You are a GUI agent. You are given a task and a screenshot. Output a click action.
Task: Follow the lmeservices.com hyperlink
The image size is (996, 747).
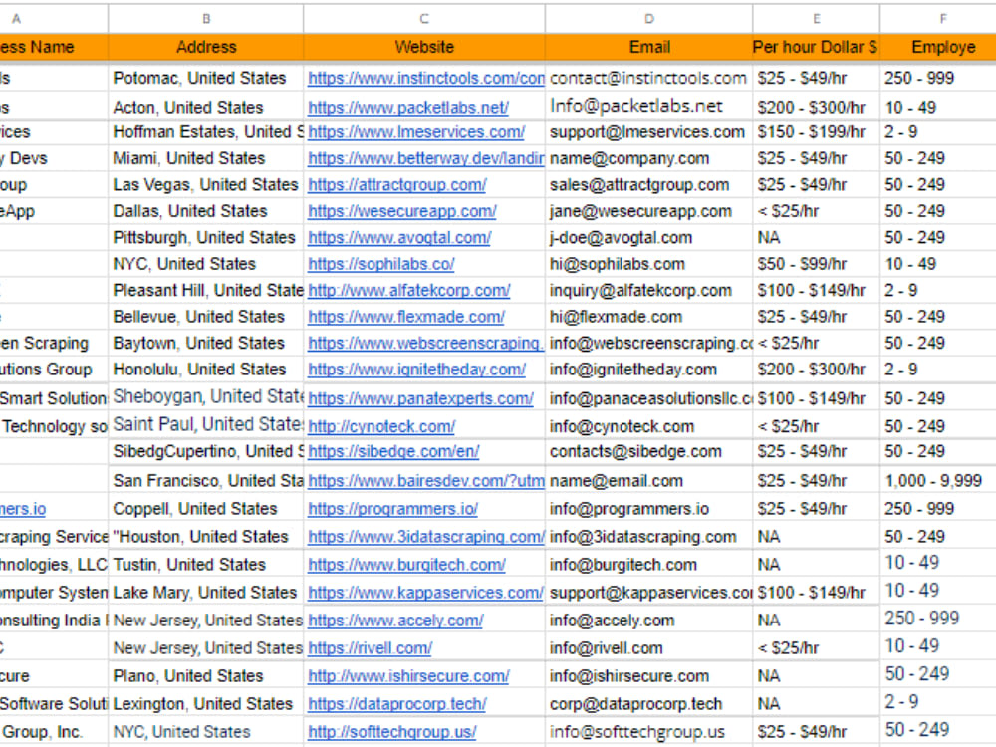click(416, 132)
